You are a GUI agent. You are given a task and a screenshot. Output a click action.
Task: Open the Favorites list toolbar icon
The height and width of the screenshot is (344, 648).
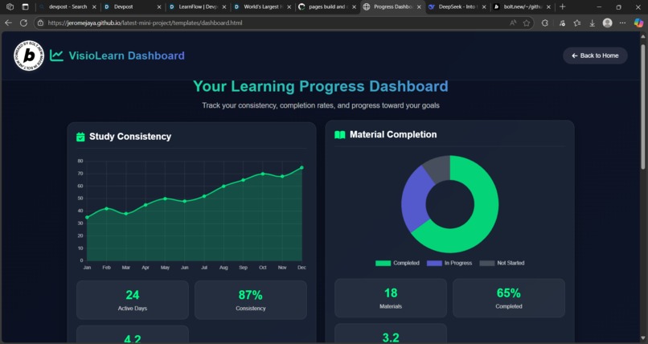click(x=577, y=23)
